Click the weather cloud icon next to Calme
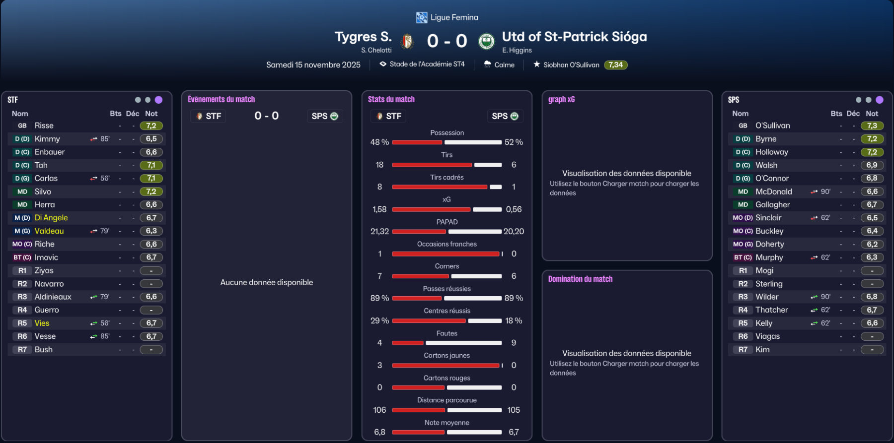The width and height of the screenshot is (894, 443). [488, 64]
